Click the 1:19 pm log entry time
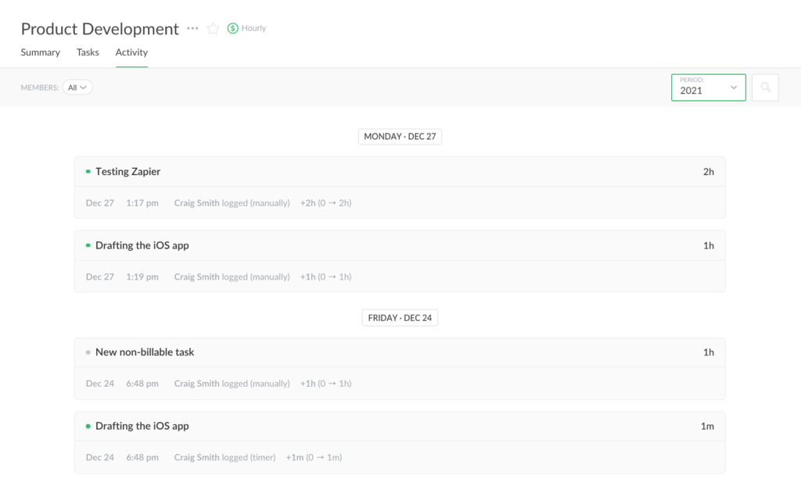801x486 pixels. [x=142, y=277]
